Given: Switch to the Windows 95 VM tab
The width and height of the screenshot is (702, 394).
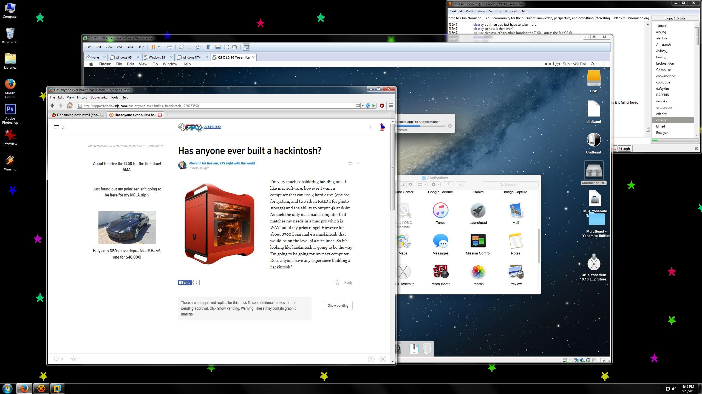Looking at the screenshot, I should coord(123,57).
